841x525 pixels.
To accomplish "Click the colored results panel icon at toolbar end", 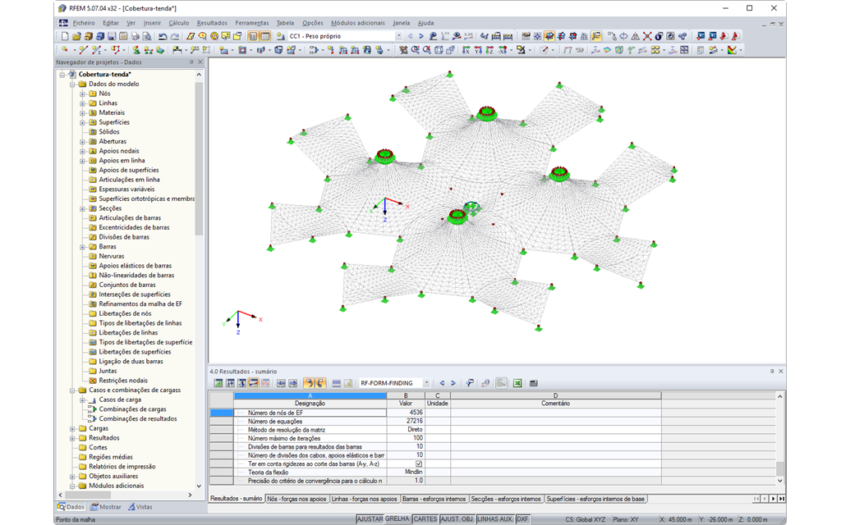I will click(x=732, y=50).
